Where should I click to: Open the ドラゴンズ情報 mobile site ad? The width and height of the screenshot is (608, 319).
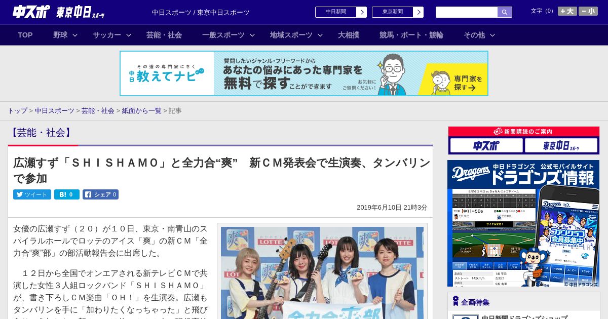pyautogui.click(x=523, y=224)
